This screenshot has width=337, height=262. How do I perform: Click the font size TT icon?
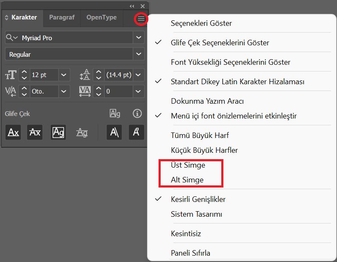[11, 75]
